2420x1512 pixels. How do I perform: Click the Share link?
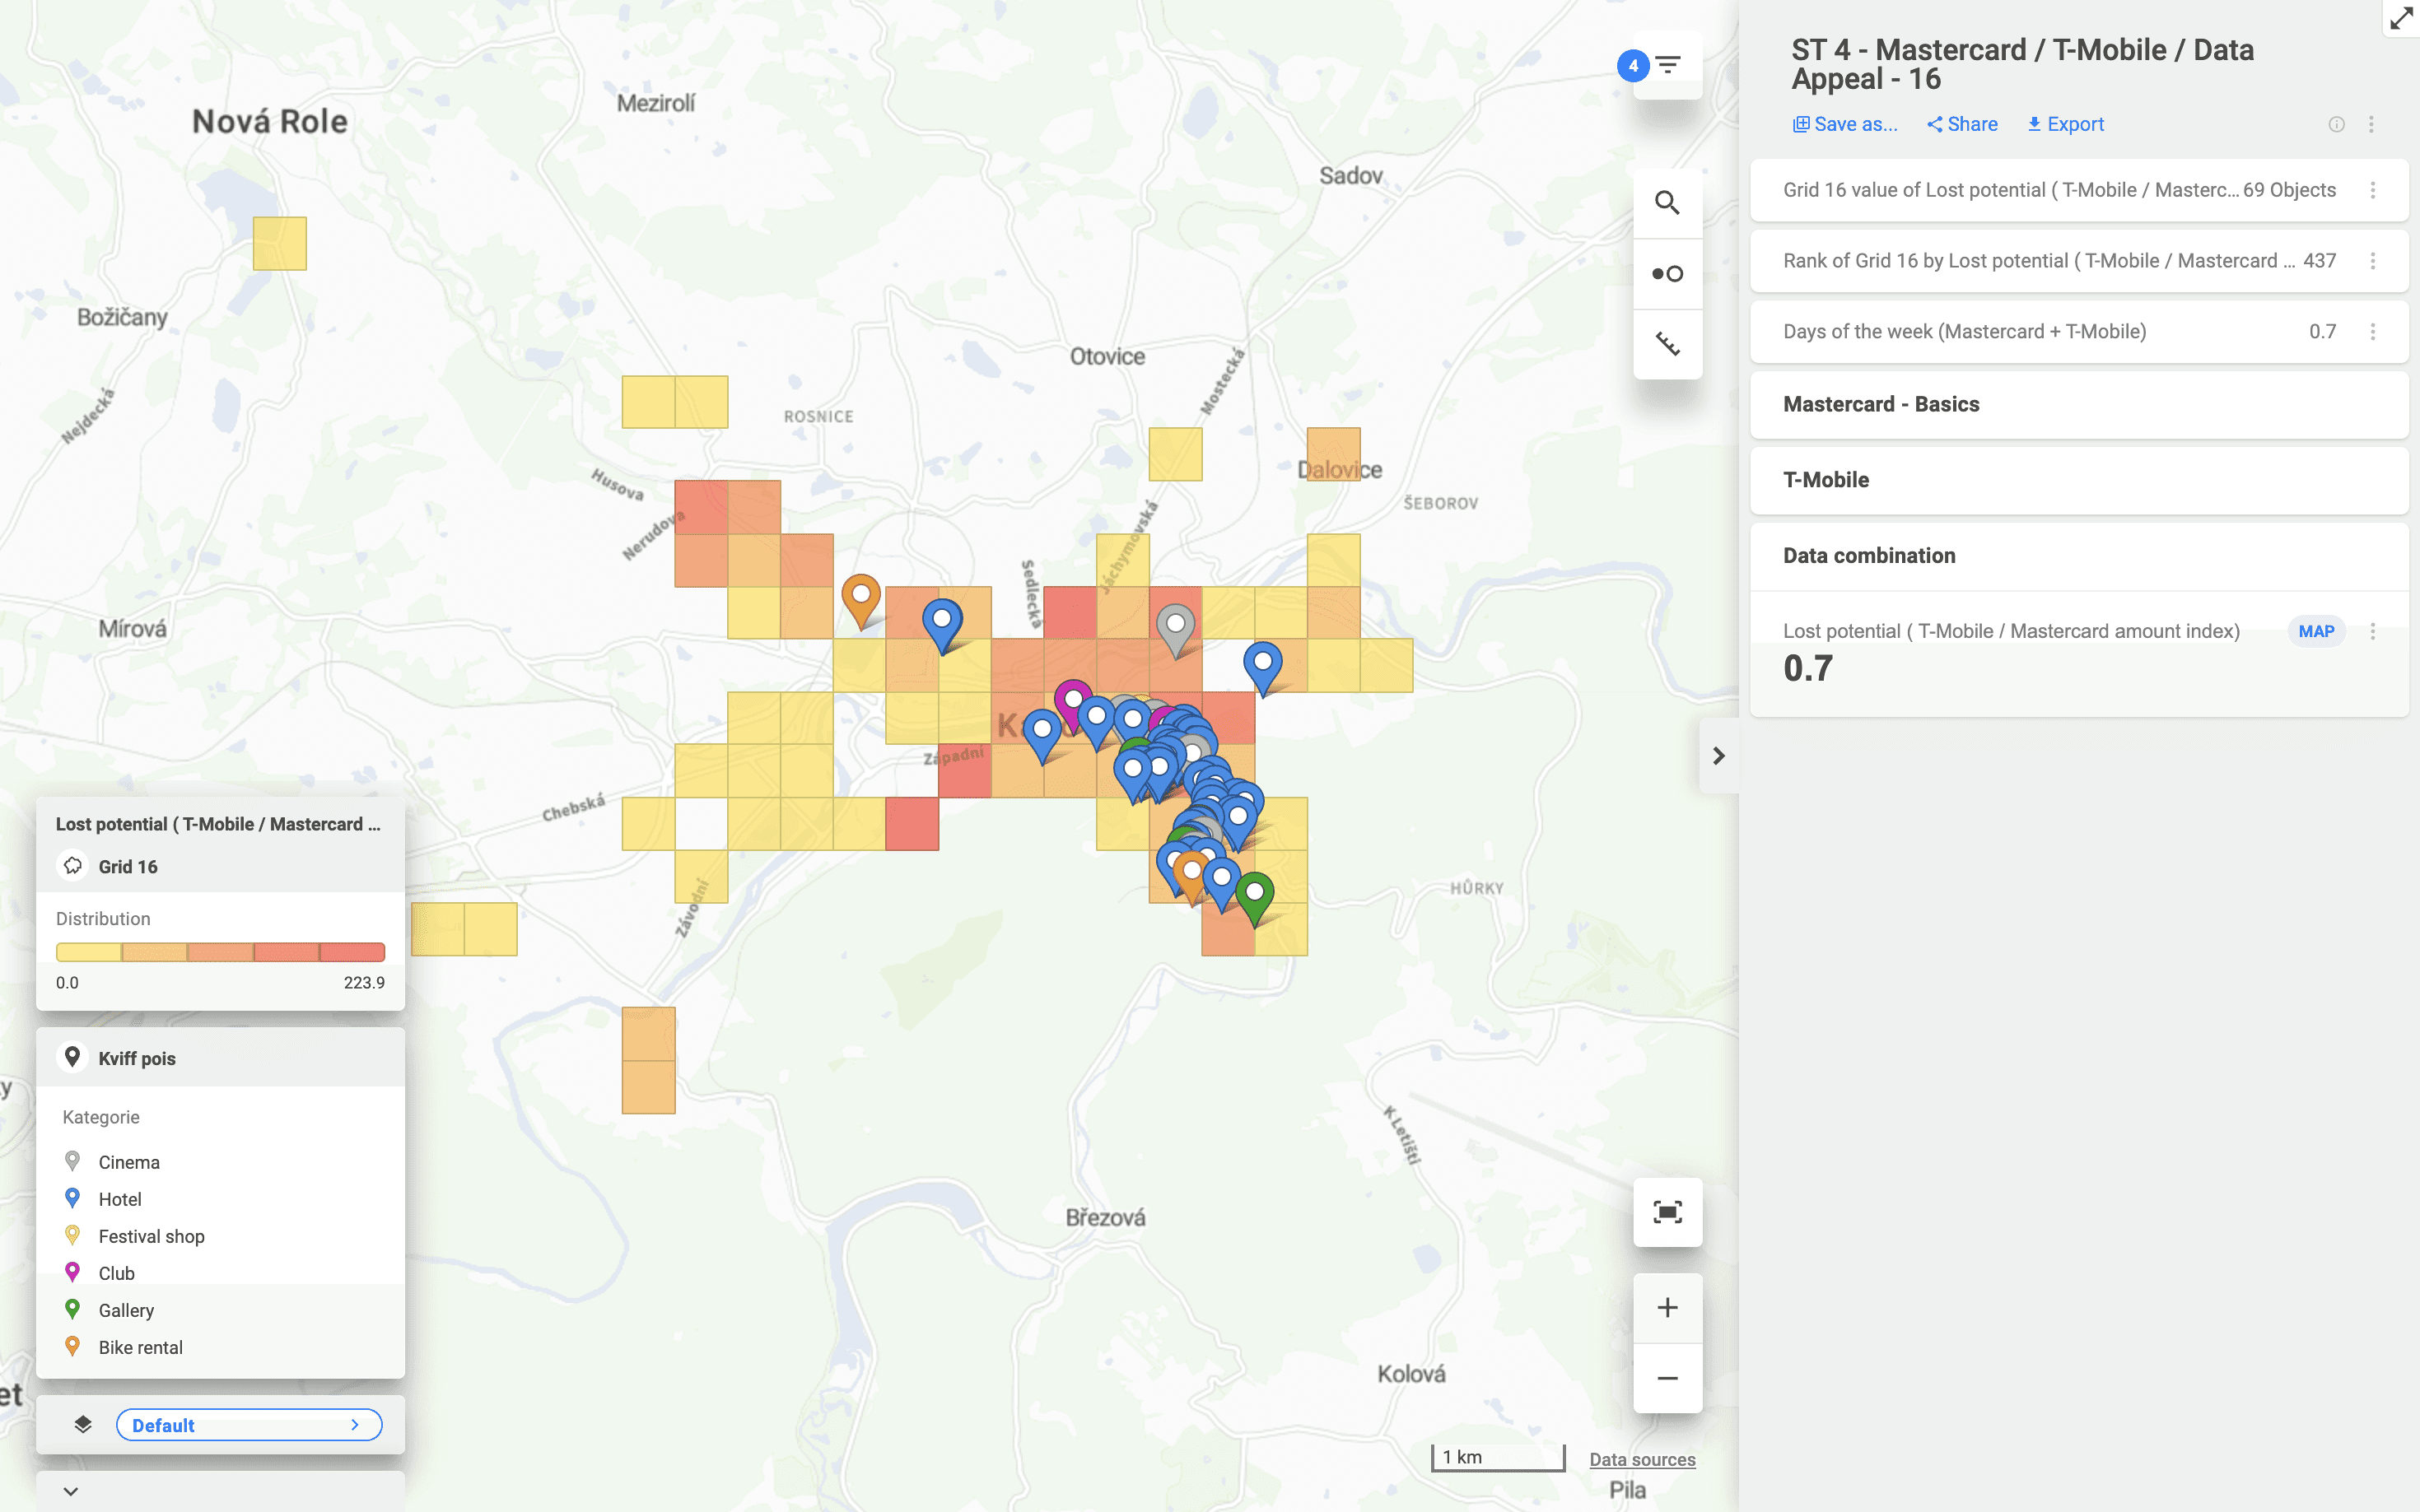tap(1961, 123)
